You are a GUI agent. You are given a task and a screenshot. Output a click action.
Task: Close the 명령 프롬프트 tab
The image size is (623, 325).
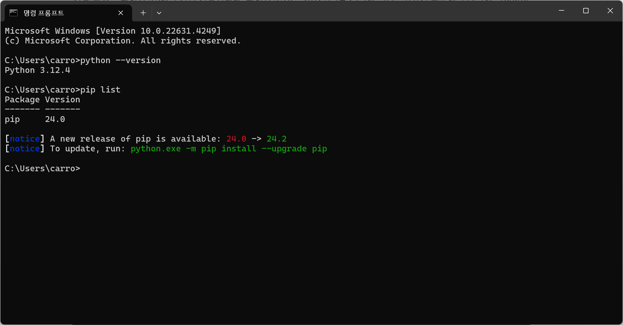[x=121, y=13]
